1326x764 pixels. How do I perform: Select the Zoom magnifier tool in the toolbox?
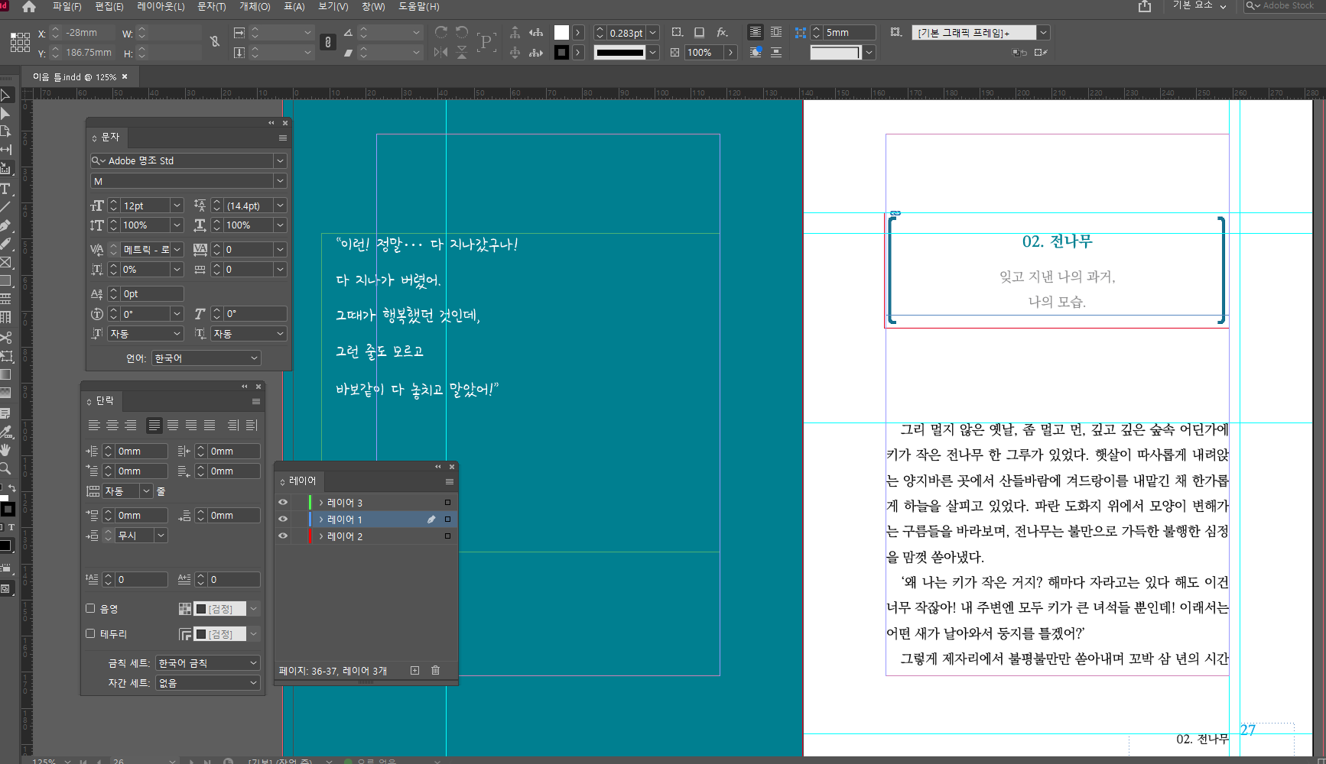pyautogui.click(x=5, y=468)
